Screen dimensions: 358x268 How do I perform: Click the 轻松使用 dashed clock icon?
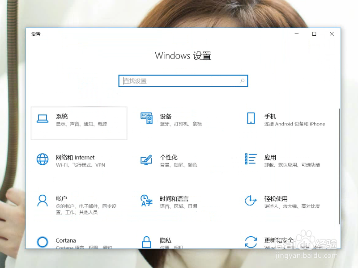(251, 200)
